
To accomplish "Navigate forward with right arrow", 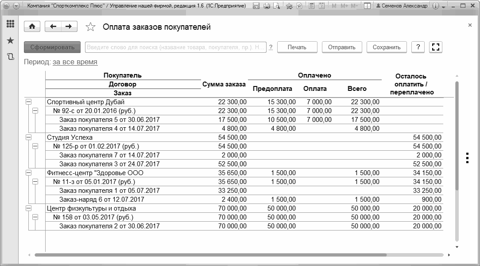I will (x=69, y=27).
